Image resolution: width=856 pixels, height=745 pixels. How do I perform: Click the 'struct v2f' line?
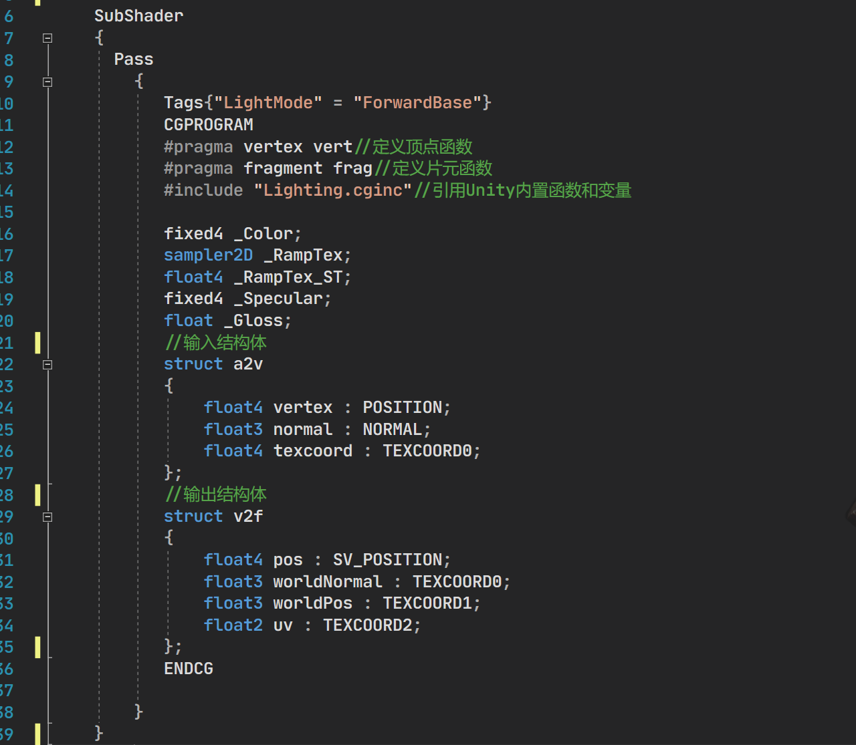click(213, 516)
